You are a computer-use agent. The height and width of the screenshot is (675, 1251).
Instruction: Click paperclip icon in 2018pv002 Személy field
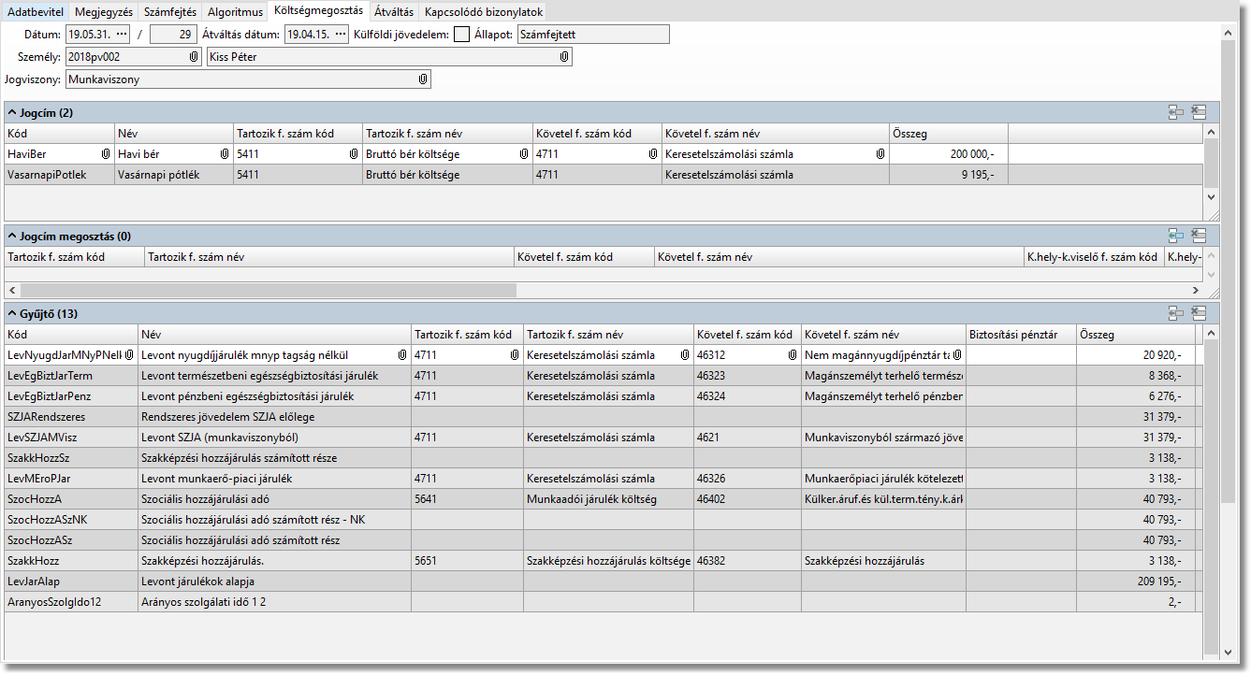(194, 57)
